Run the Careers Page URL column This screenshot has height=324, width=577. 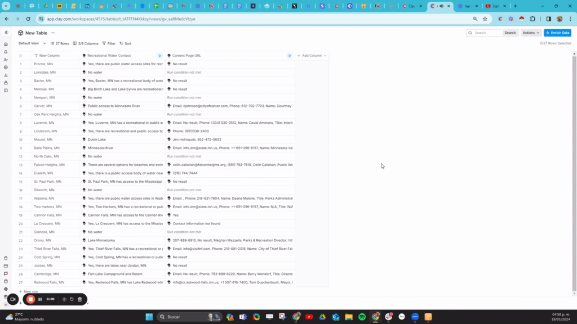[290, 56]
